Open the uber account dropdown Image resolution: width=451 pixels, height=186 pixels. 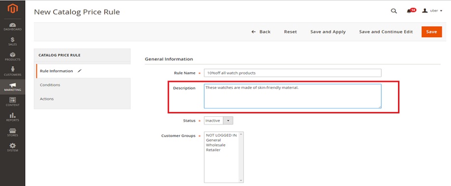pyautogui.click(x=432, y=11)
